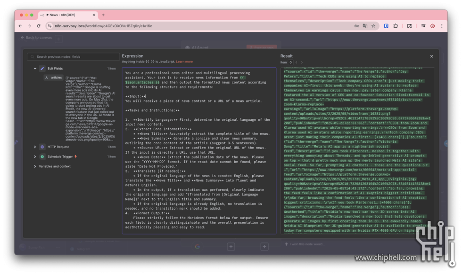Open the media controls icon
462x274 pixels.
[423, 26]
